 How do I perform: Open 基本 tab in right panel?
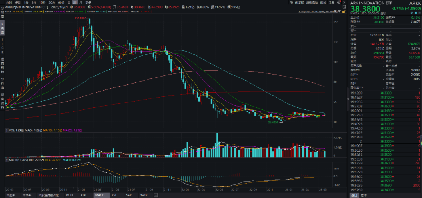click(x=364, y=195)
